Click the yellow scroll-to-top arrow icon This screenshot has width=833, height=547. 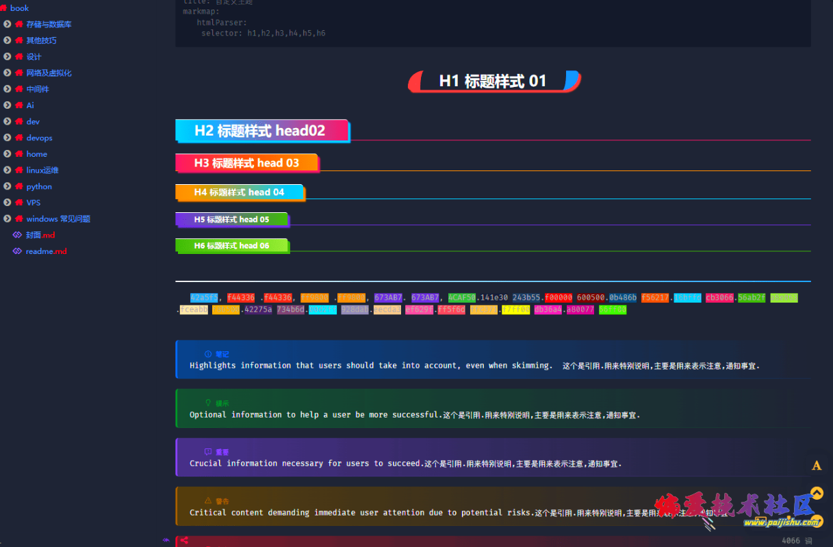(x=817, y=493)
